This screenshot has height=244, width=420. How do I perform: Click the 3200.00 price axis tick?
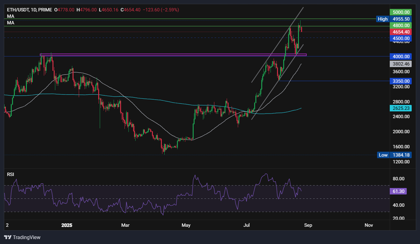click(x=401, y=87)
